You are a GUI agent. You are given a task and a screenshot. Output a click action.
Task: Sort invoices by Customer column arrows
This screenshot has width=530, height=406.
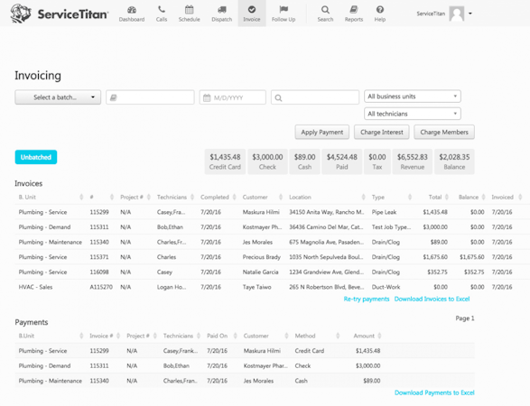tap(281, 197)
